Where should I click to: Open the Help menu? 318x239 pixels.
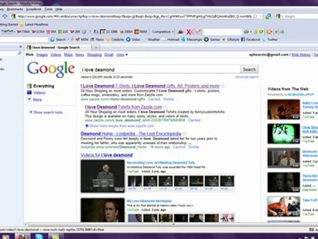click(59, 9)
